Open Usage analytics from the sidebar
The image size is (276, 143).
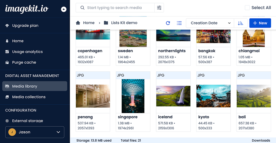point(27,52)
